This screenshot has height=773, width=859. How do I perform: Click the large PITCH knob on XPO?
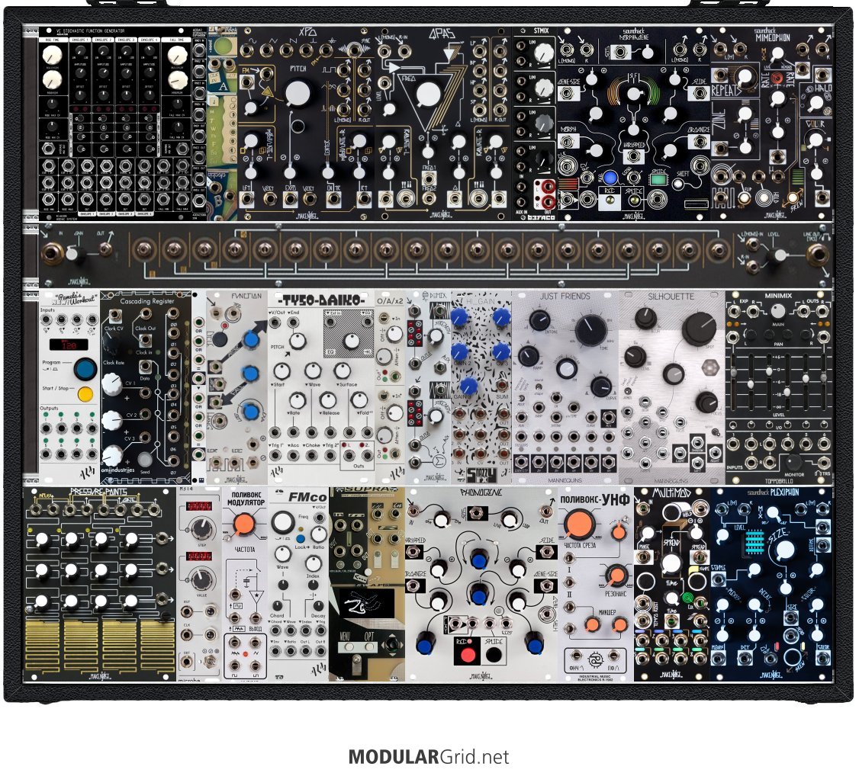(x=298, y=93)
